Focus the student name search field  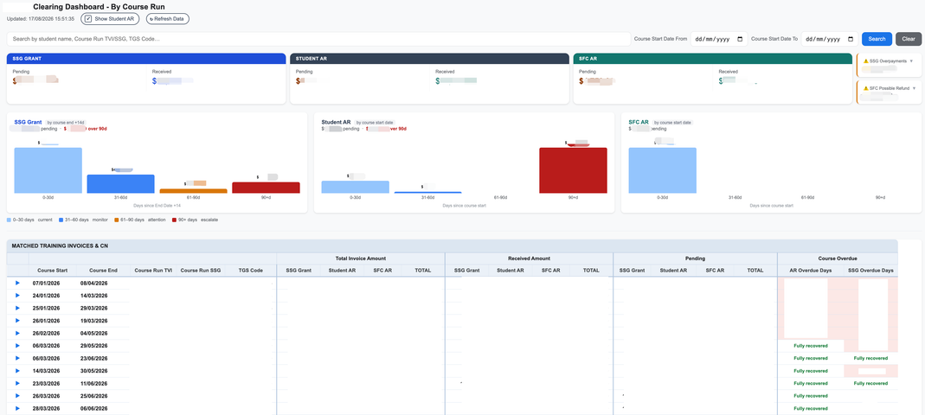(x=318, y=39)
